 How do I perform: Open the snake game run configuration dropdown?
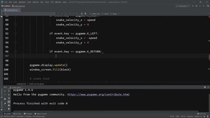pyautogui.click(x=183, y=6)
